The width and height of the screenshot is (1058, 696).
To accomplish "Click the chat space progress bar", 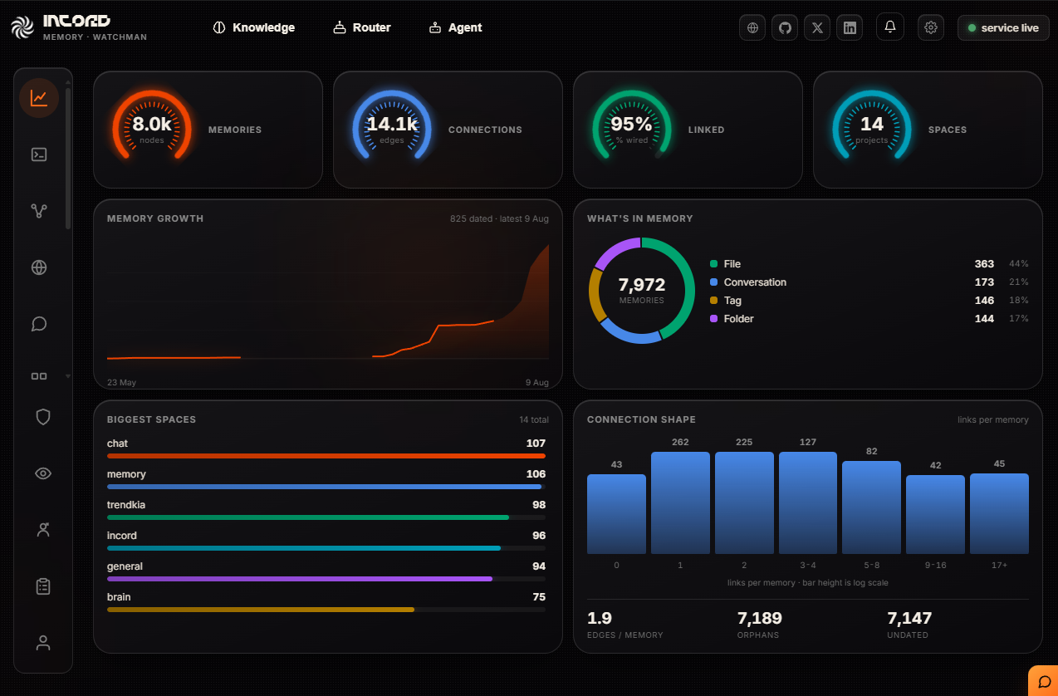I will pyautogui.click(x=326, y=456).
